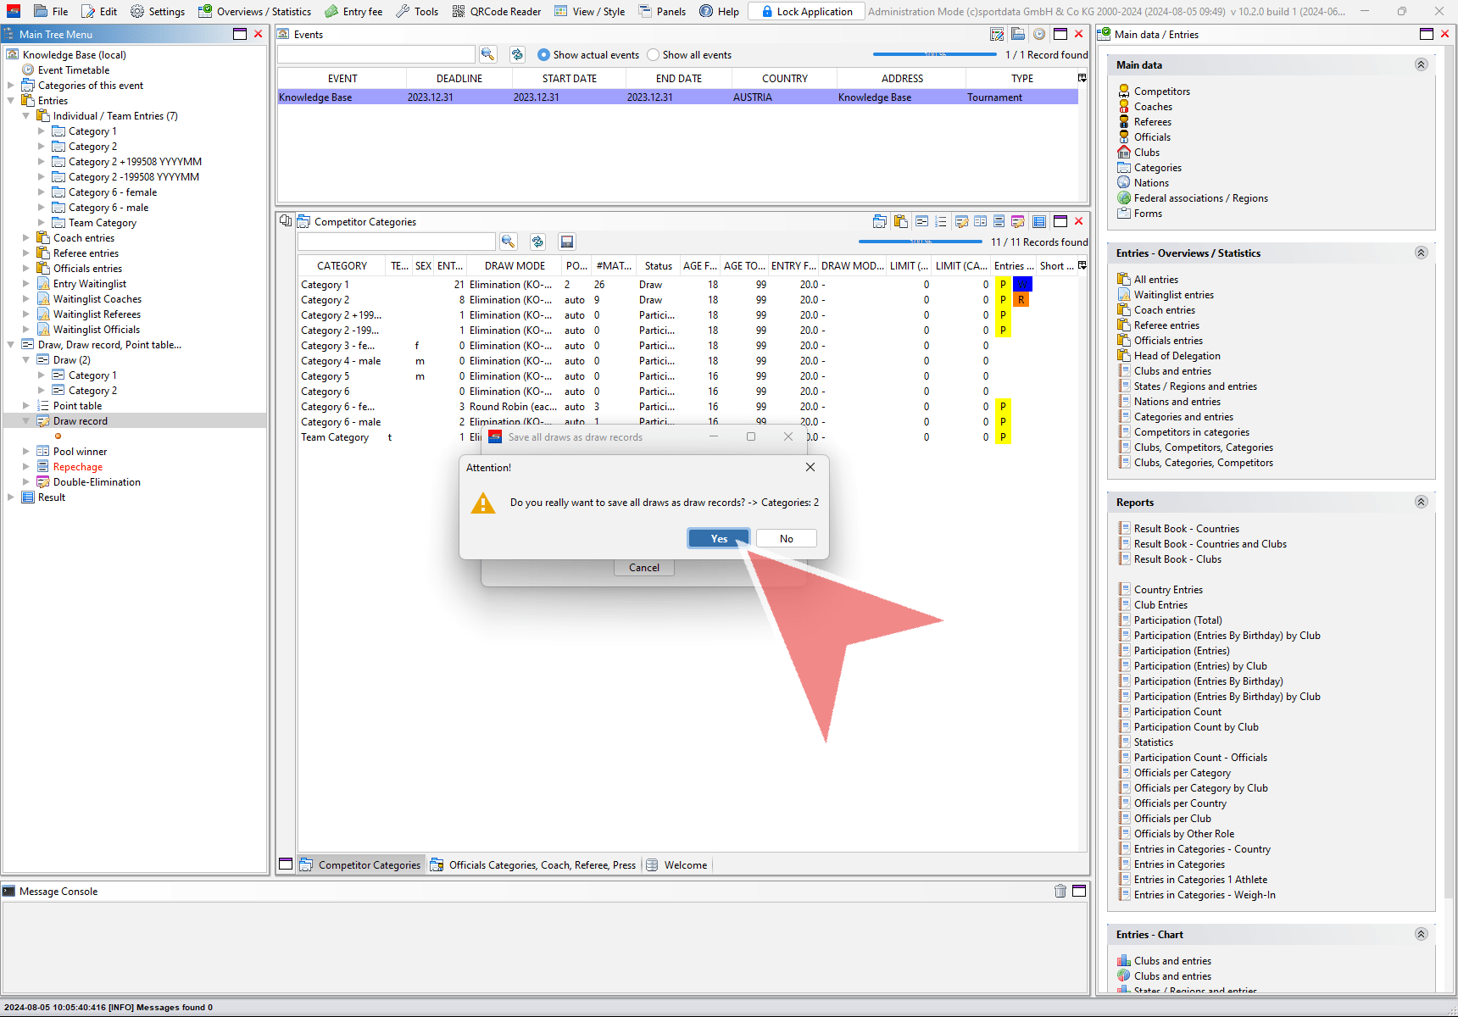1458x1017 pixels.
Task: Open the Entry fee menu
Action: (x=353, y=11)
